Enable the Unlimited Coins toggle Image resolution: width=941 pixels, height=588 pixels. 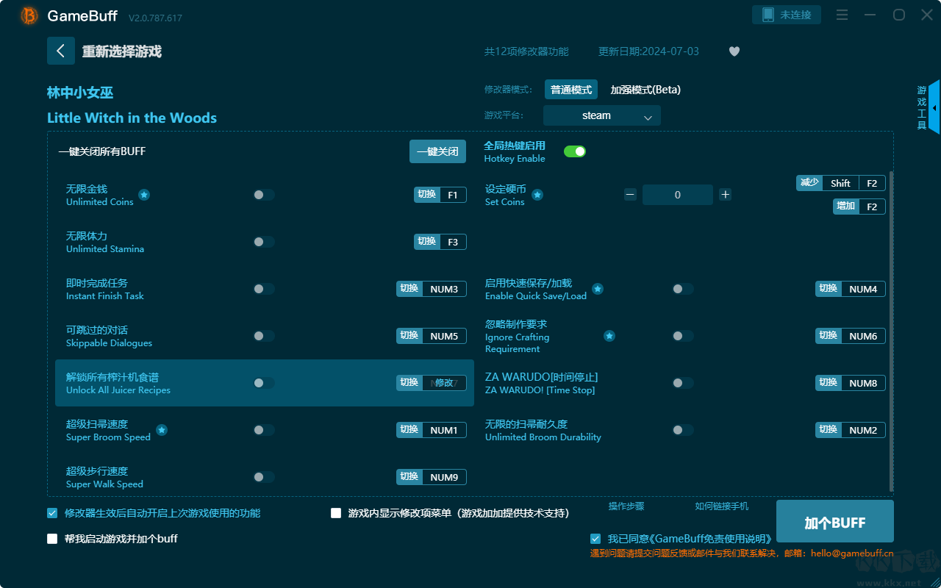pos(264,195)
